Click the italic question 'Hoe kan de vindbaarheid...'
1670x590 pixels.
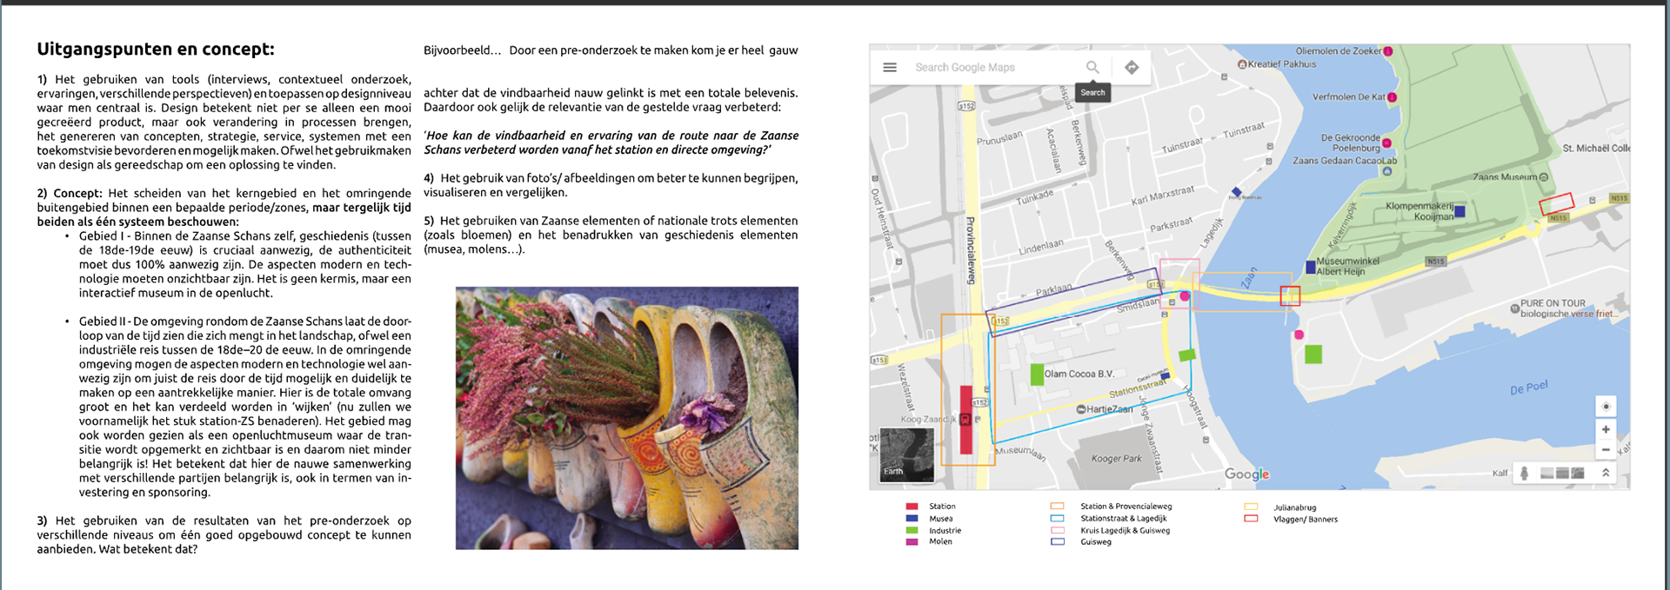pos(611,143)
